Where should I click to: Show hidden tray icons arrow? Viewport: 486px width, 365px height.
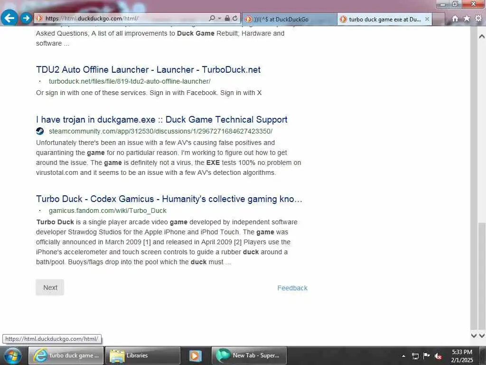[x=403, y=356]
